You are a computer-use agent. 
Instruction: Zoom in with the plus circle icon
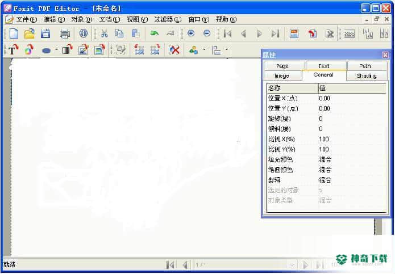point(191,33)
